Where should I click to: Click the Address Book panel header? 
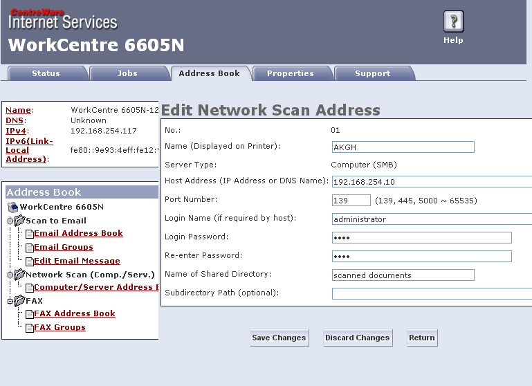pyautogui.click(x=82, y=192)
